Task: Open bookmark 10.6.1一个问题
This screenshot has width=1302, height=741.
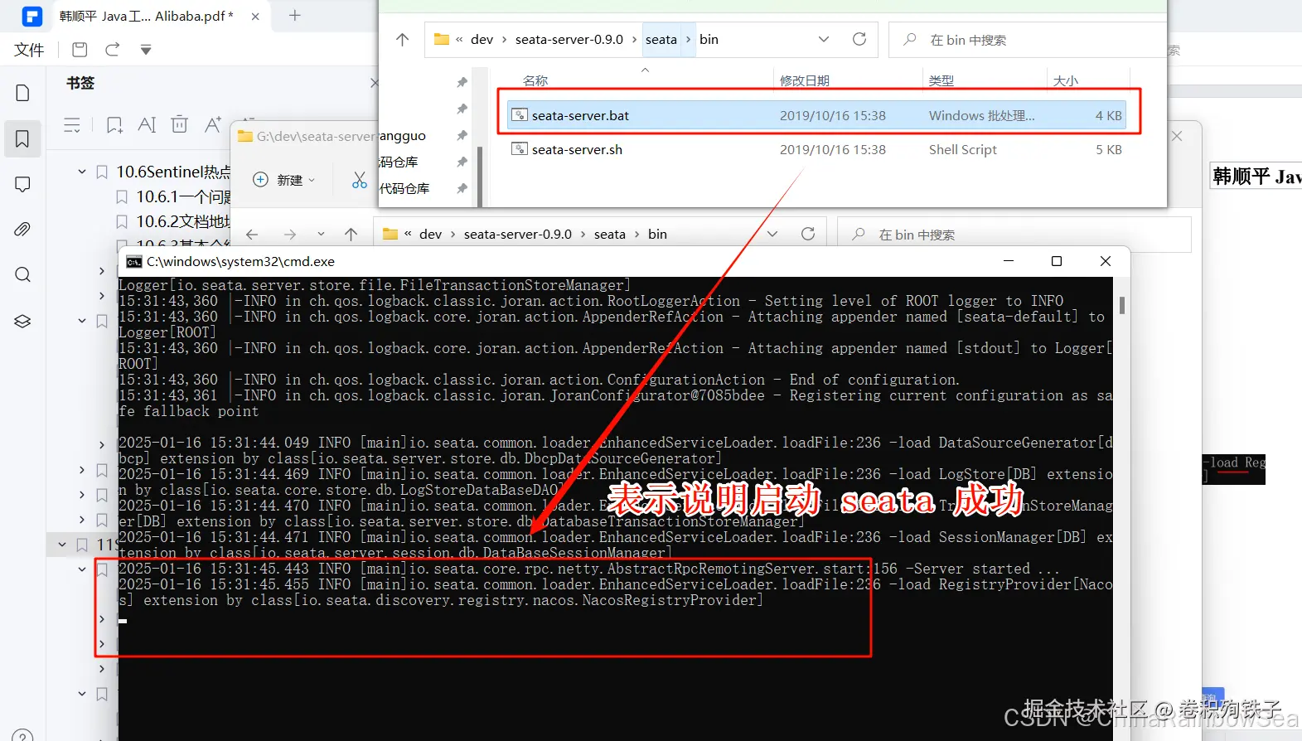Action: 183,196
